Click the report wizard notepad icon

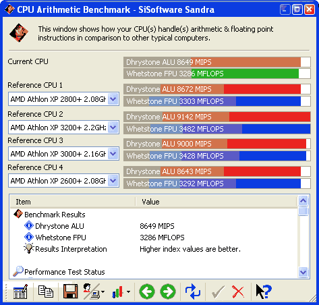pyautogui.click(x=20, y=292)
